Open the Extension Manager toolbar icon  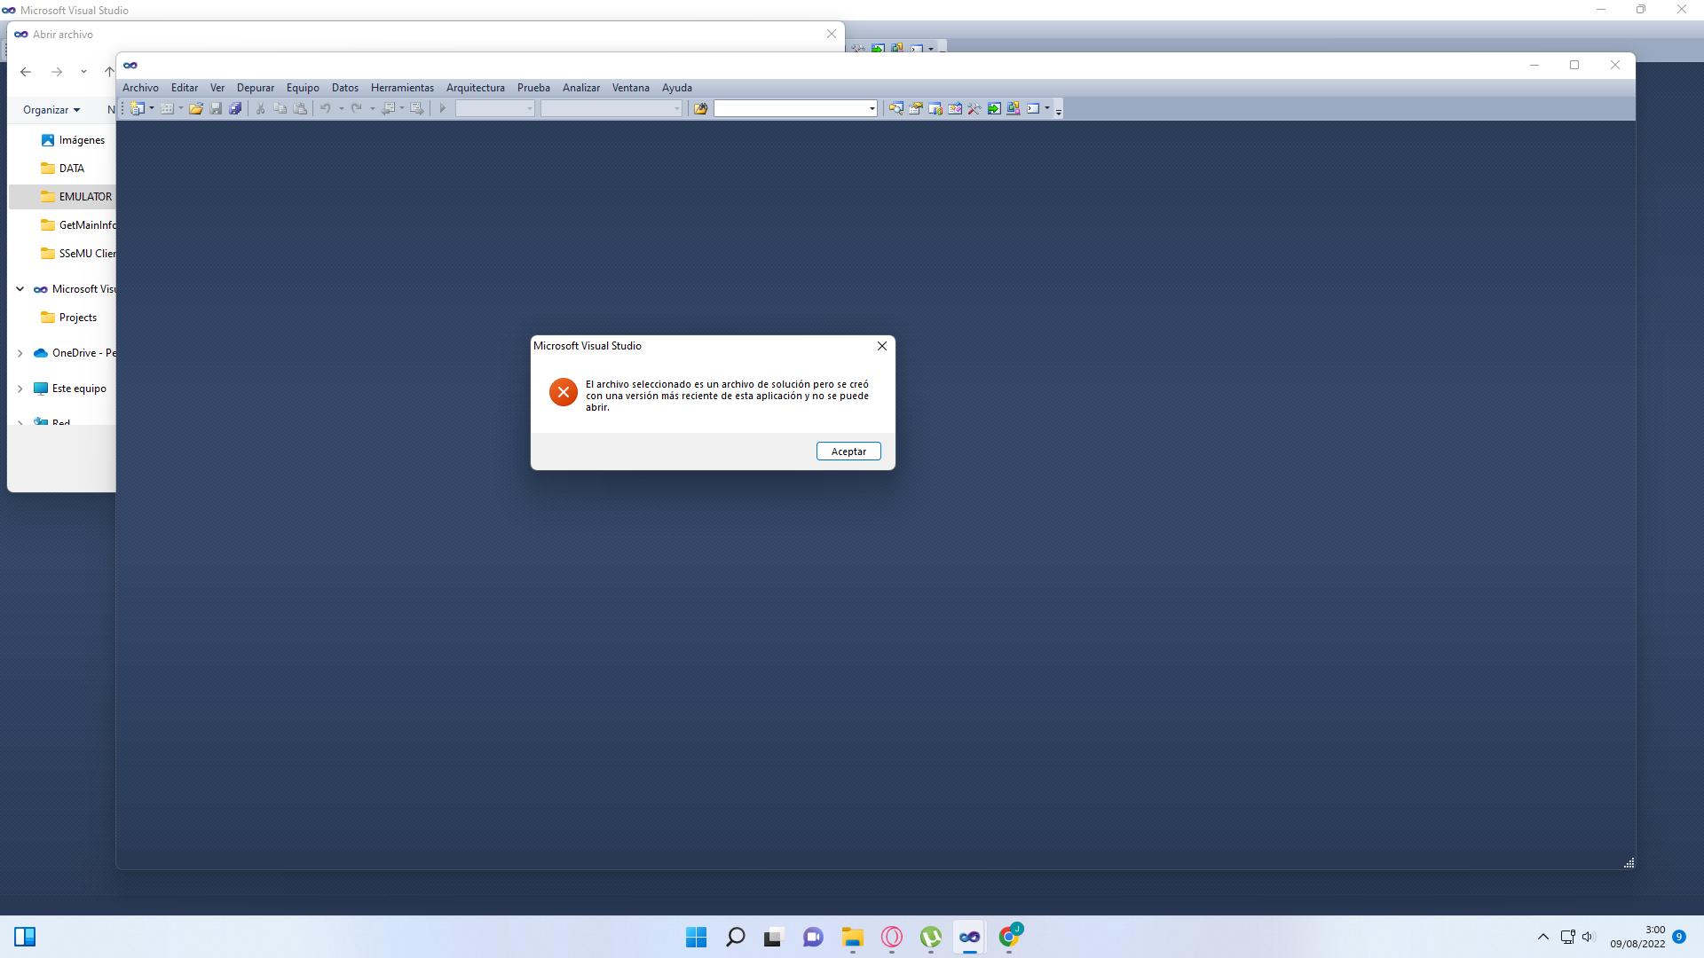1014,108
